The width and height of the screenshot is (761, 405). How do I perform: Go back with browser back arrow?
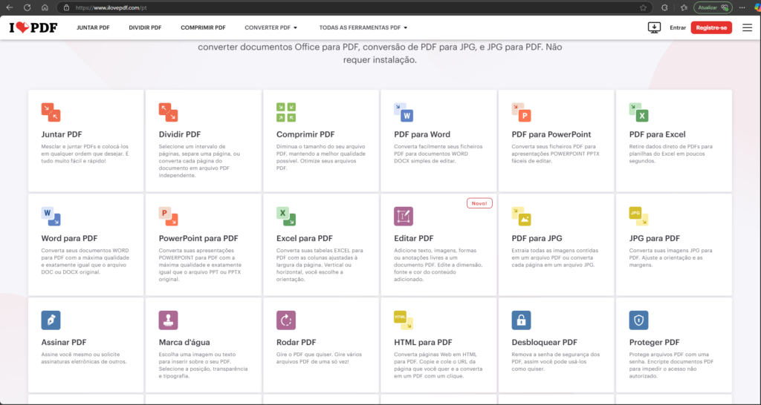[x=10, y=7]
